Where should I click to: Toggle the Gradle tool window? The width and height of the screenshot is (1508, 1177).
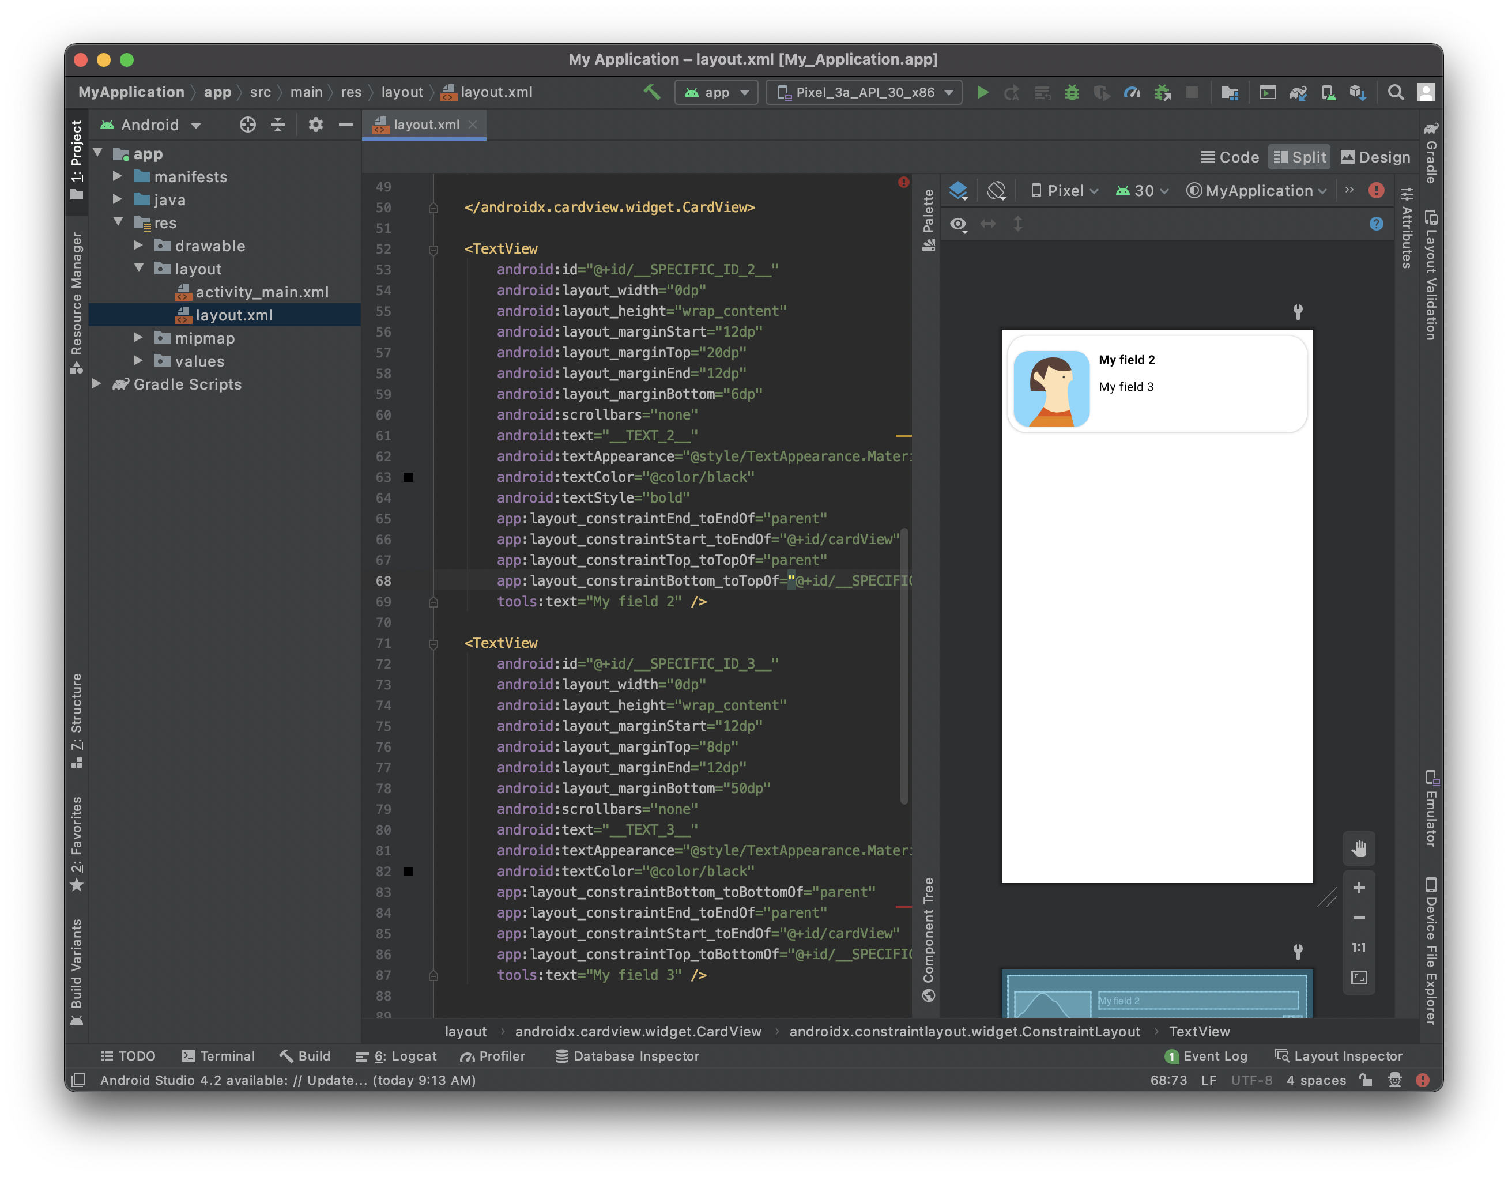[1431, 153]
